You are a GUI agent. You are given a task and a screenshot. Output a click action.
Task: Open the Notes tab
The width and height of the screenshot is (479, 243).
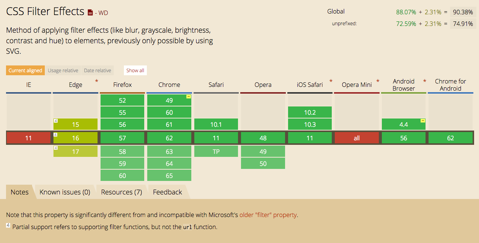pyautogui.click(x=20, y=192)
